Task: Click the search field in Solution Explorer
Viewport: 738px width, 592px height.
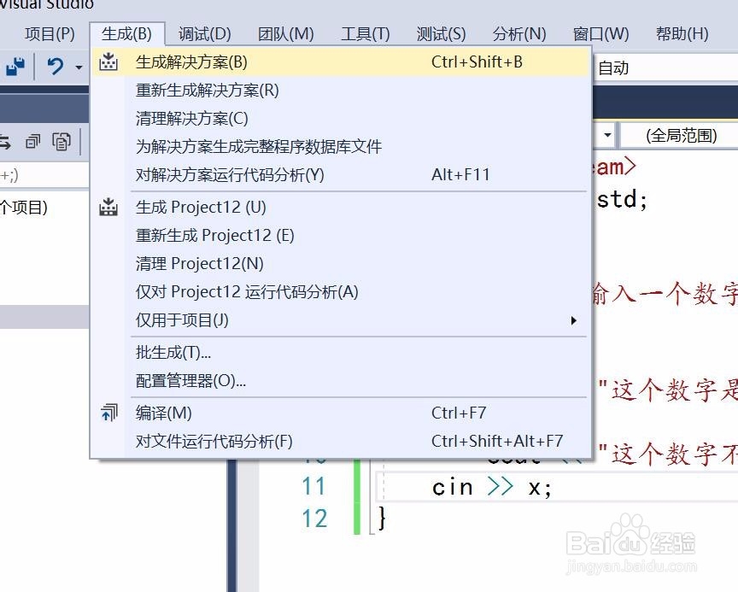Action: (x=44, y=175)
